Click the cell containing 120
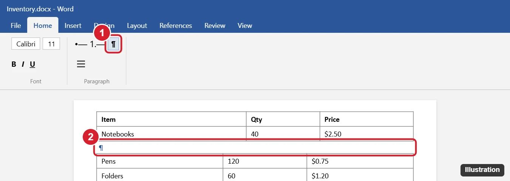 [265, 161]
